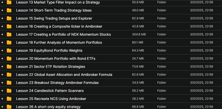Open Lesson 18 Further Analysis of Momentum Portfolios
The height and width of the screenshot is (109, 222).
point(59,42)
